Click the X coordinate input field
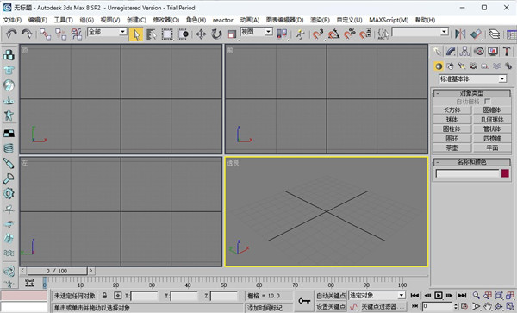The height and width of the screenshot is (313, 517). tap(145, 296)
